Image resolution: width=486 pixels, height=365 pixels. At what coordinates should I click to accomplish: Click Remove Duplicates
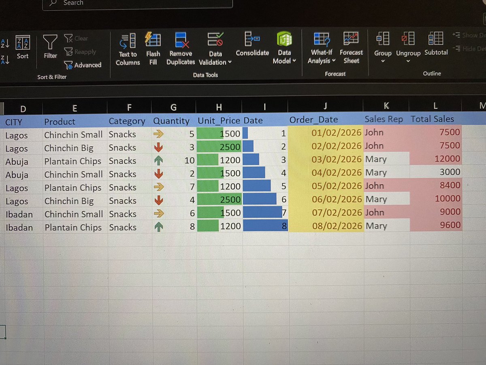point(181,49)
